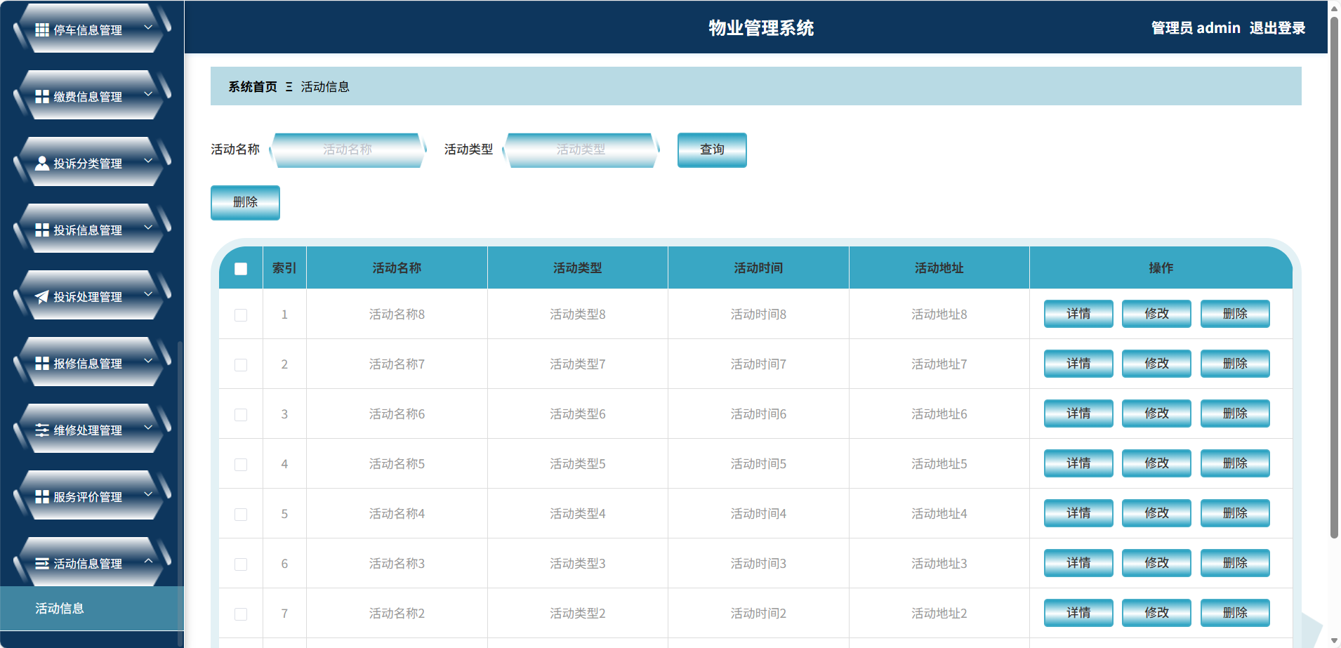Click the paper plane icon beside 投诉处理管理
The image size is (1341, 648).
(42, 296)
